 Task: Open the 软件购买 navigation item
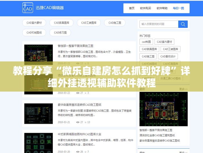coord(146,8)
